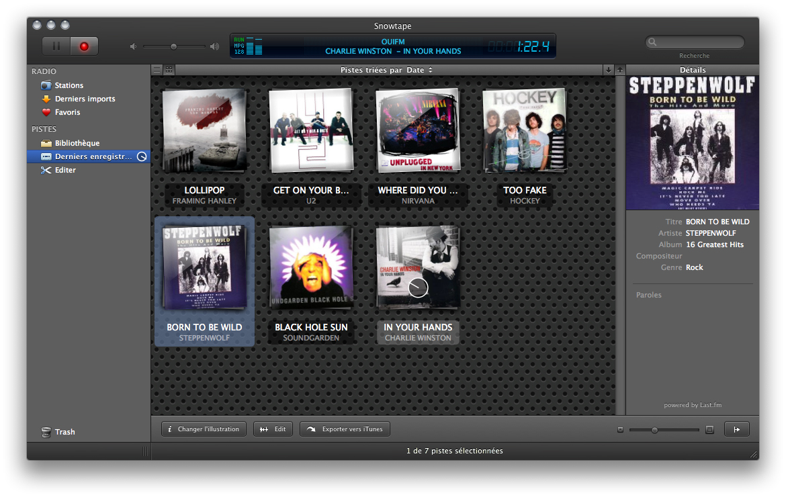The image size is (786, 497).
Task: Click the Stations radio icon
Action: 46,85
